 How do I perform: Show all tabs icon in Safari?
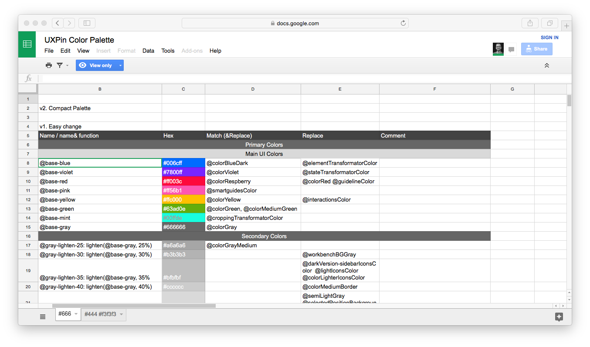[550, 23]
